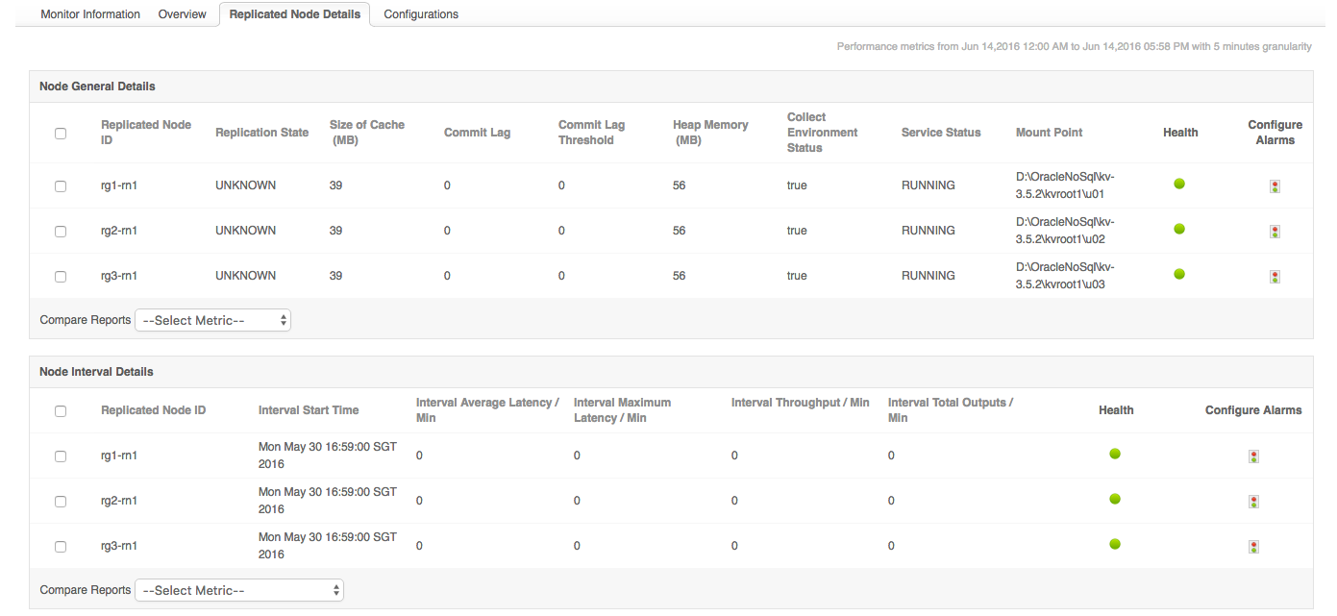Click the rg2-rn1 health dot in general details
Screen dimensions: 1337x616
[1179, 229]
